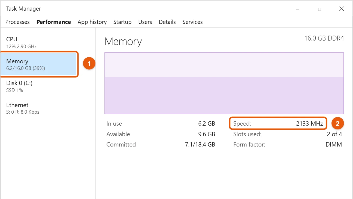
Task: Click the memory usage graph
Action: coord(224,83)
